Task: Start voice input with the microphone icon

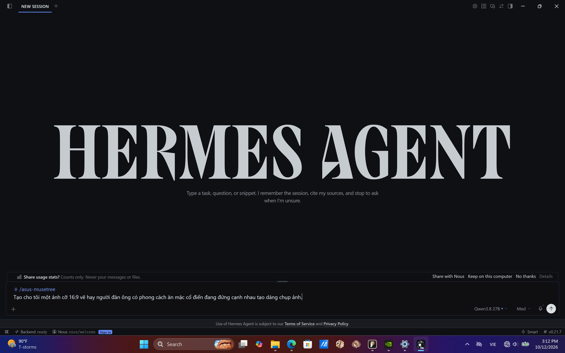Action: 540,309
